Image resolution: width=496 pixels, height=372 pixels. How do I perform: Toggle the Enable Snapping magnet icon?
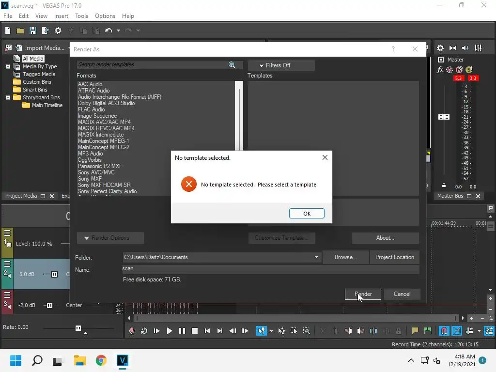[x=444, y=331]
